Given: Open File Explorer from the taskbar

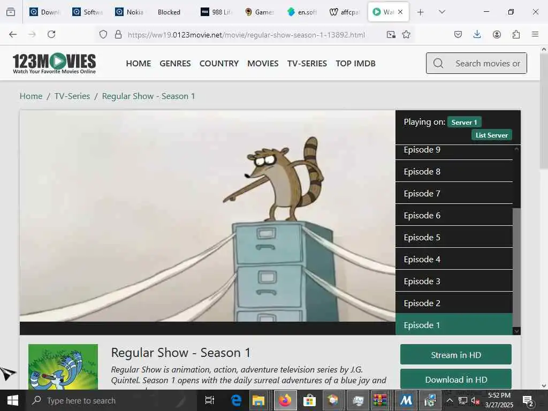Looking at the screenshot, I should point(258,400).
